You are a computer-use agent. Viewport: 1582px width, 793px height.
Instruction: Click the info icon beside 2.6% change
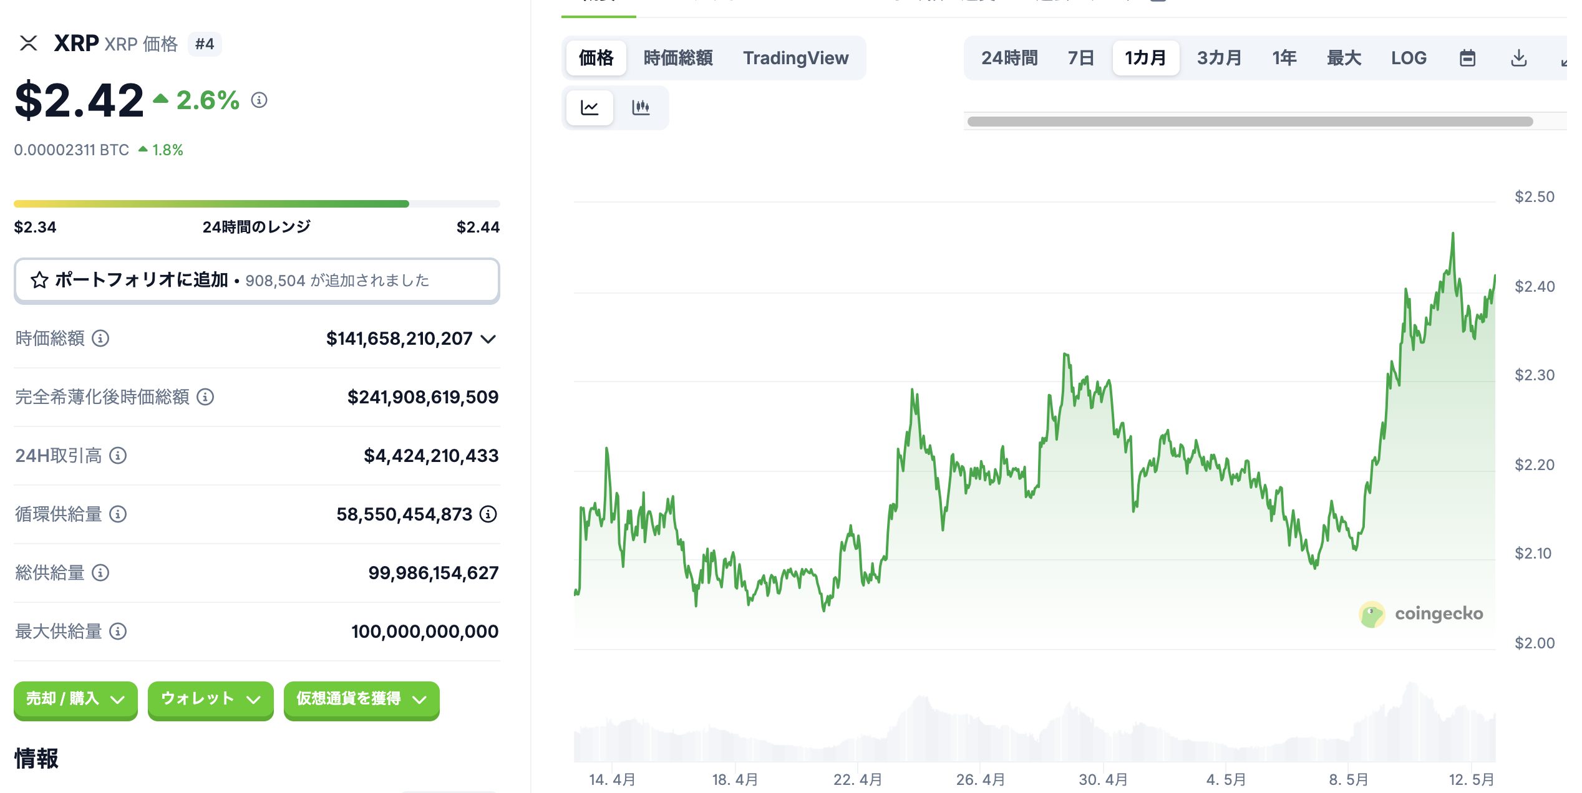click(x=260, y=100)
